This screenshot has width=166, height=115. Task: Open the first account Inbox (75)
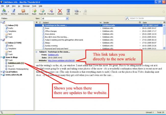(x=13, y=25)
